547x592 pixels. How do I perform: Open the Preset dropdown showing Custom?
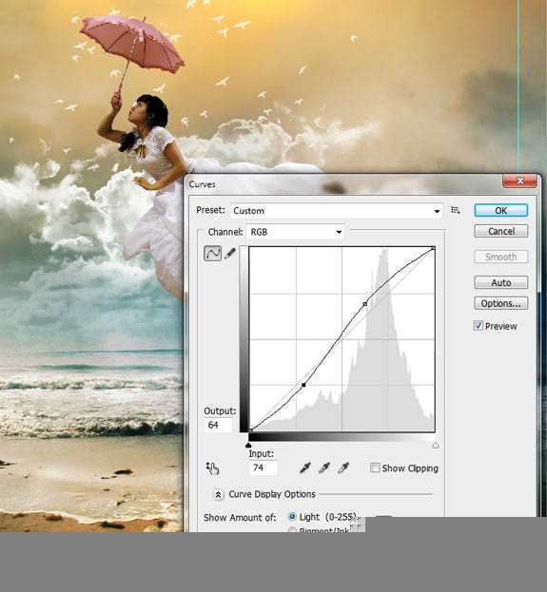336,211
